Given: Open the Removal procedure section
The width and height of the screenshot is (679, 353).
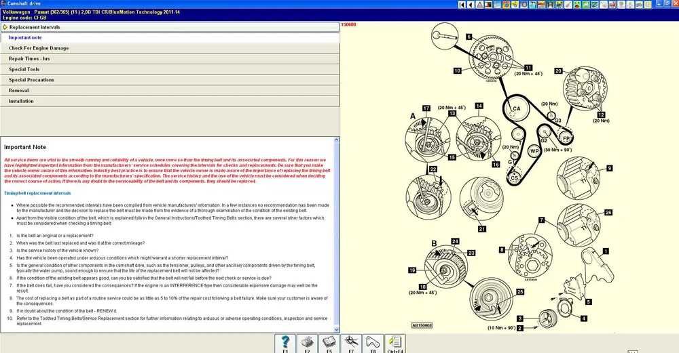Looking at the screenshot, I should coord(170,90).
